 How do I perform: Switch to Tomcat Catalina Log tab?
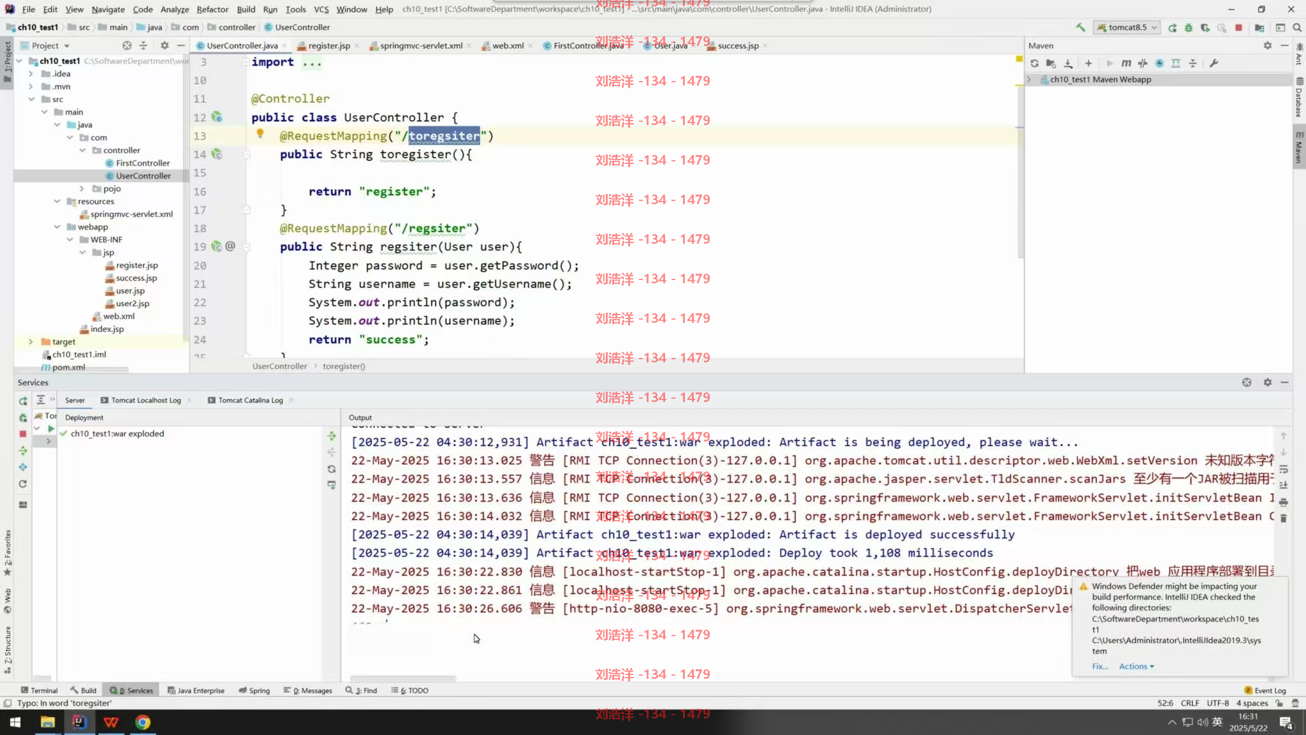coord(251,401)
